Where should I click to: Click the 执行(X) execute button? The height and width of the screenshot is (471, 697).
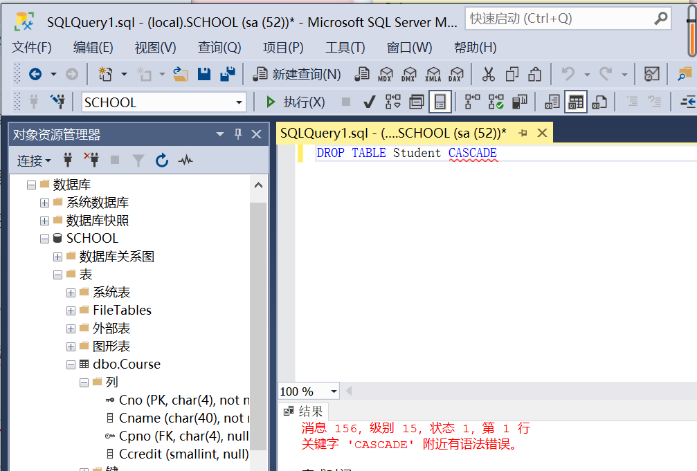(x=295, y=102)
